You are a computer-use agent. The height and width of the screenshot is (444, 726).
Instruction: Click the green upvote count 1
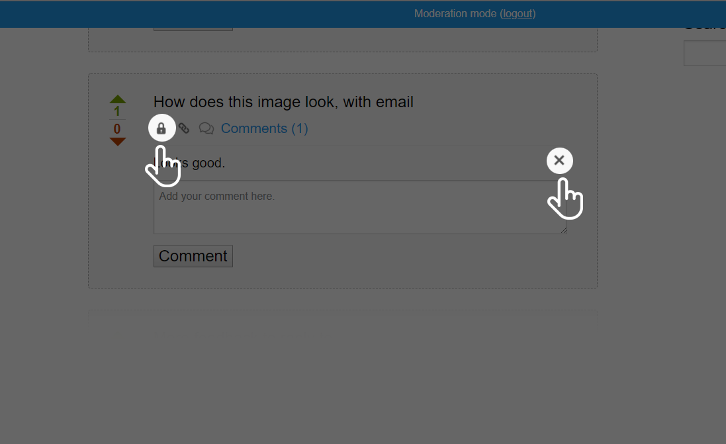[x=117, y=111]
